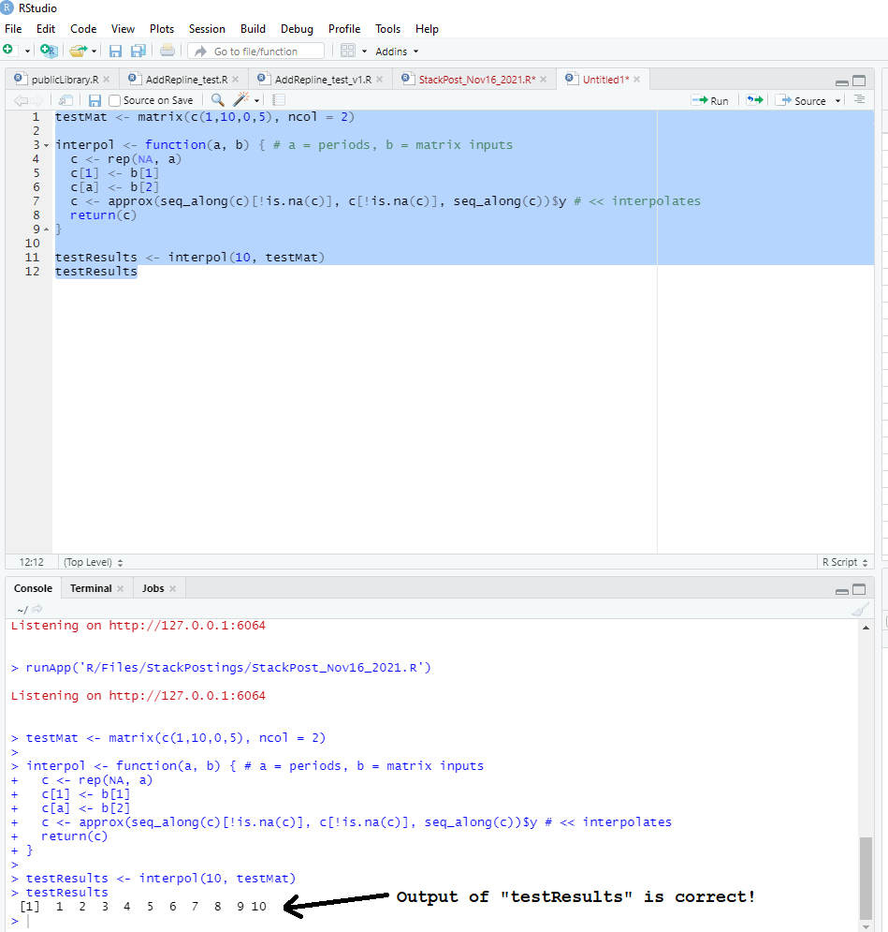The image size is (888, 932).
Task: Switch to the AddRepline_test.R tab
Action: (x=186, y=80)
